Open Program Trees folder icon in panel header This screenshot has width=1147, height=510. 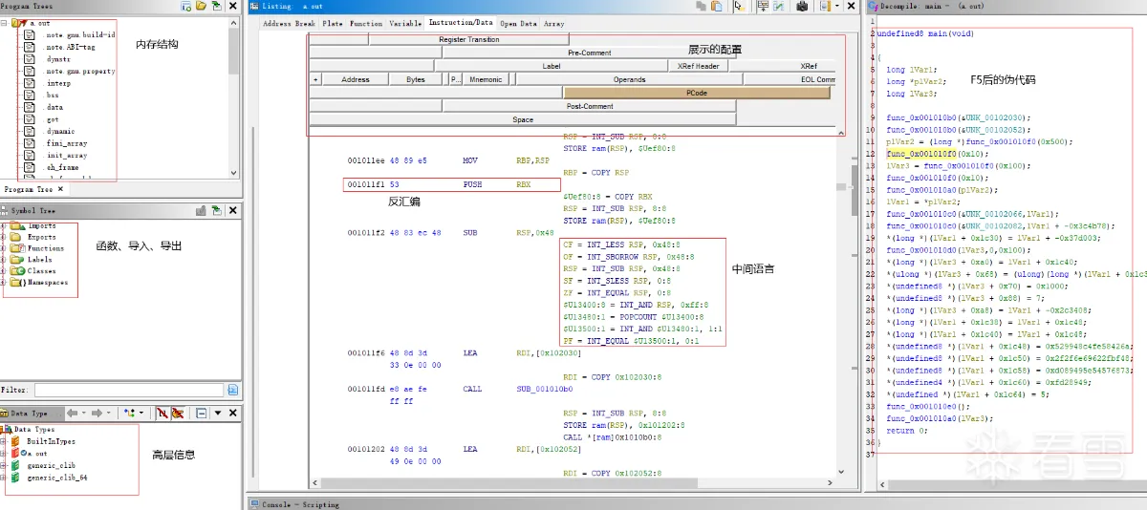tap(200, 7)
